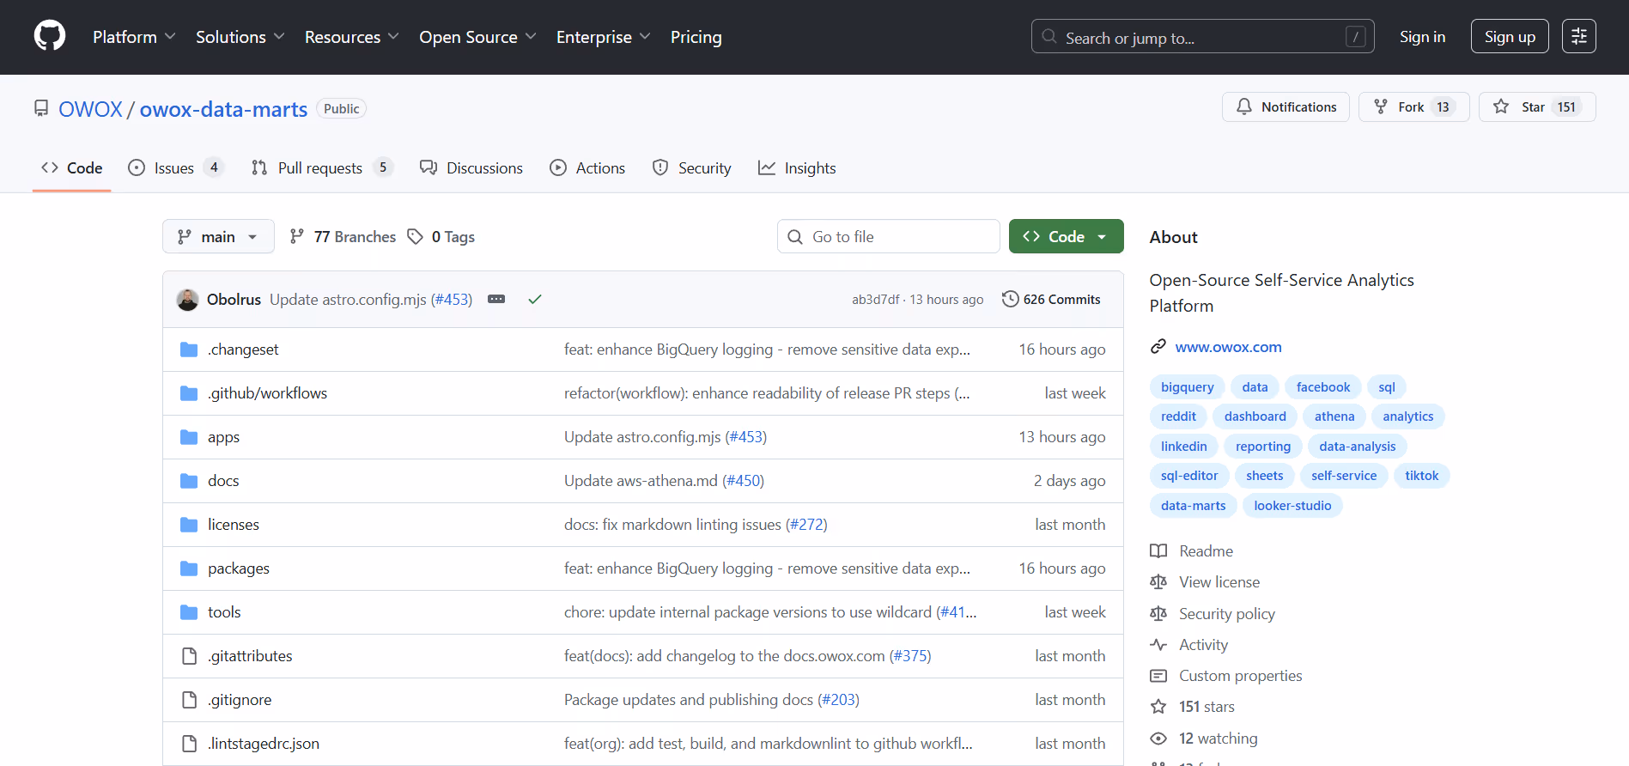
Task: Click the .gitignore file icon
Action: 189,700
